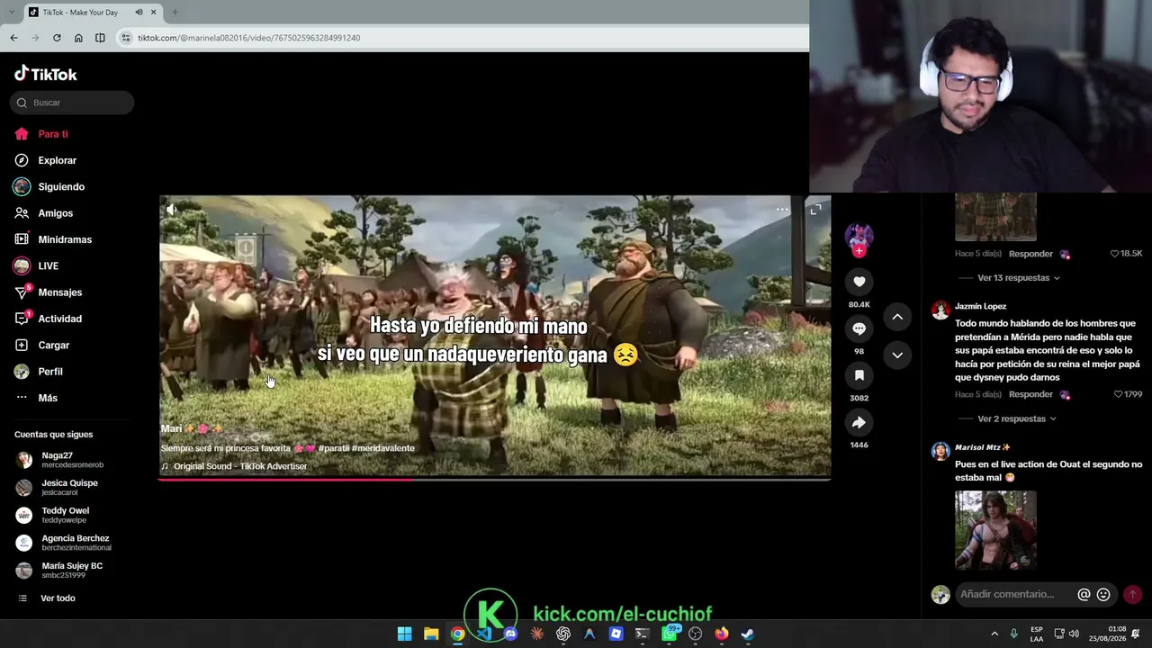Screen dimensions: 1152x648
Task: Click the Añadir comentario input field
Action: pos(1006,594)
